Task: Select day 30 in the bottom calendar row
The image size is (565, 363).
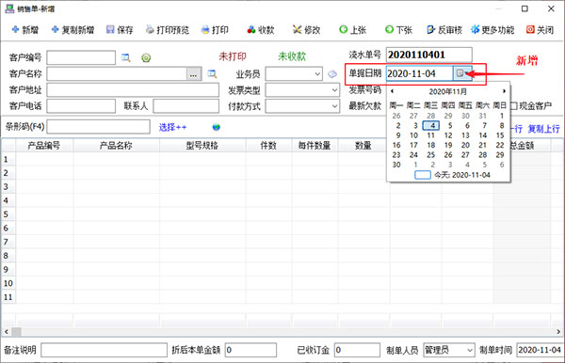Action: coord(396,165)
